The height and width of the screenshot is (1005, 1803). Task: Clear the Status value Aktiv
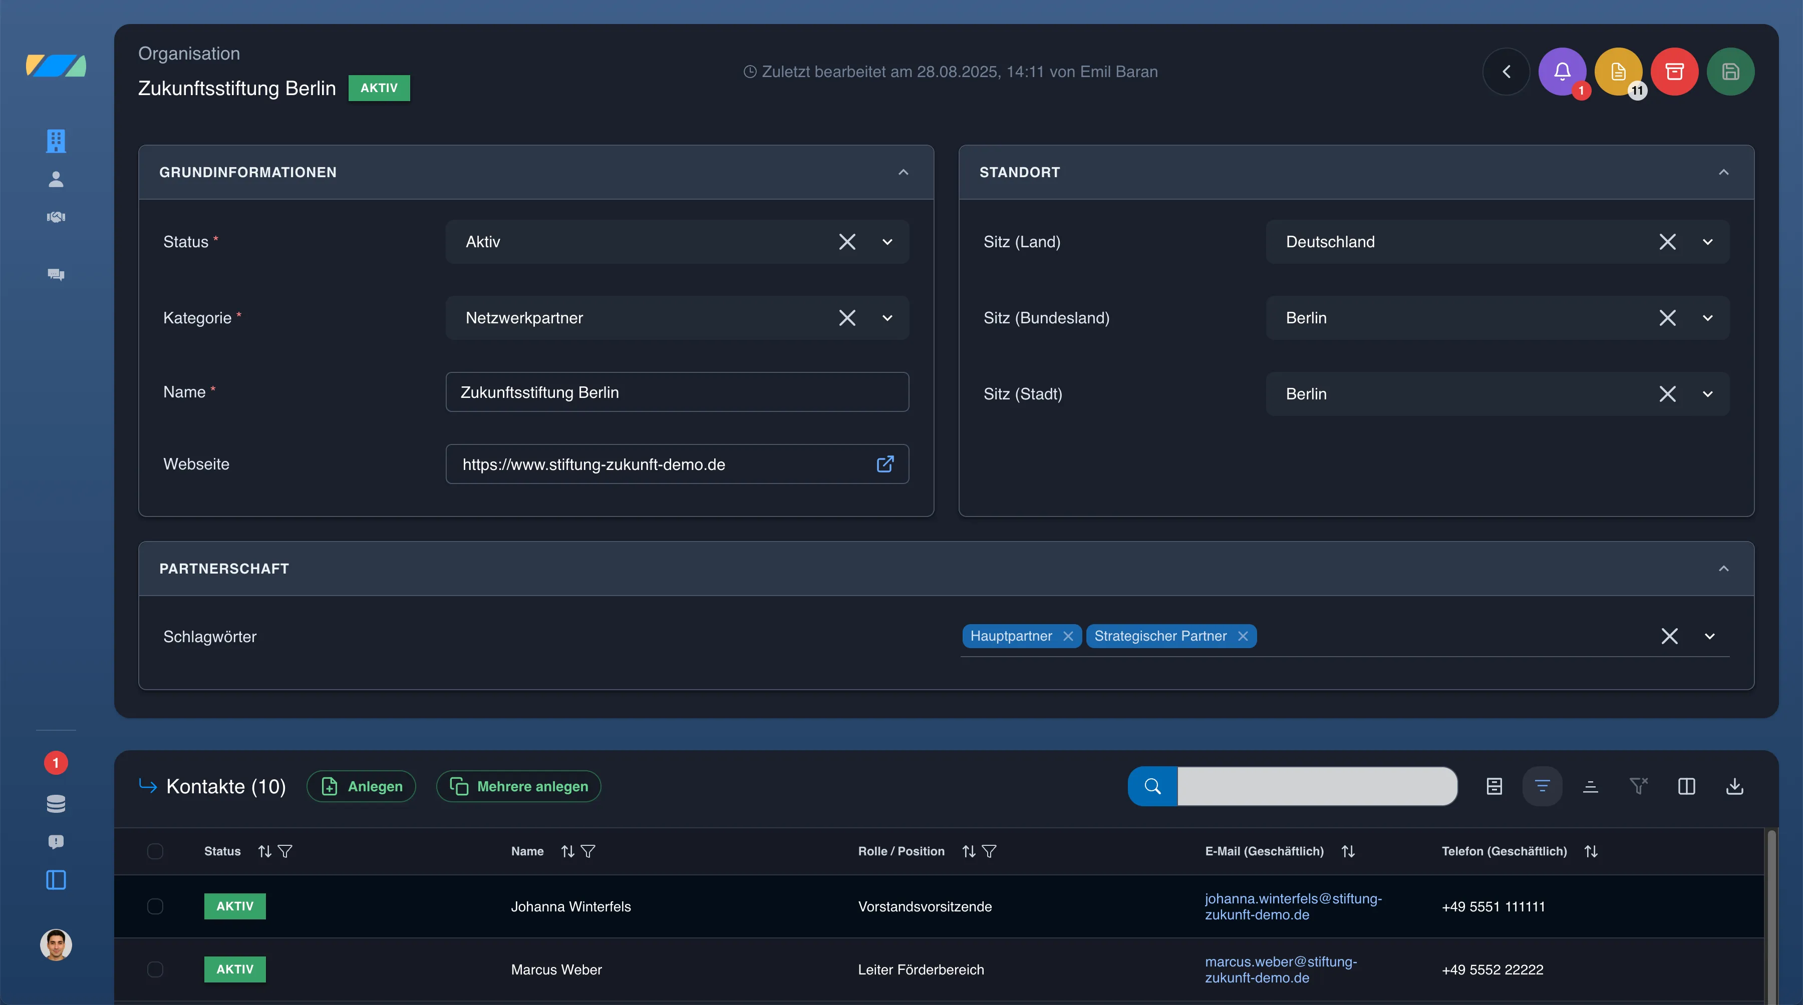tap(847, 242)
